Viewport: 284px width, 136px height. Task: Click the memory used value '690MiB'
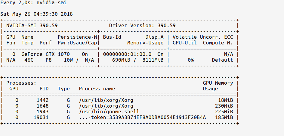pos(121,60)
